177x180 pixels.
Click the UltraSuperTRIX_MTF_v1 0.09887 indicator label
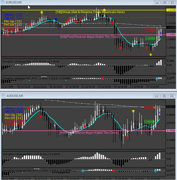(x=37, y=78)
